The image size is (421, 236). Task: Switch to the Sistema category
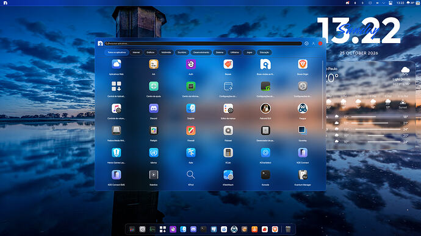pyautogui.click(x=220, y=52)
